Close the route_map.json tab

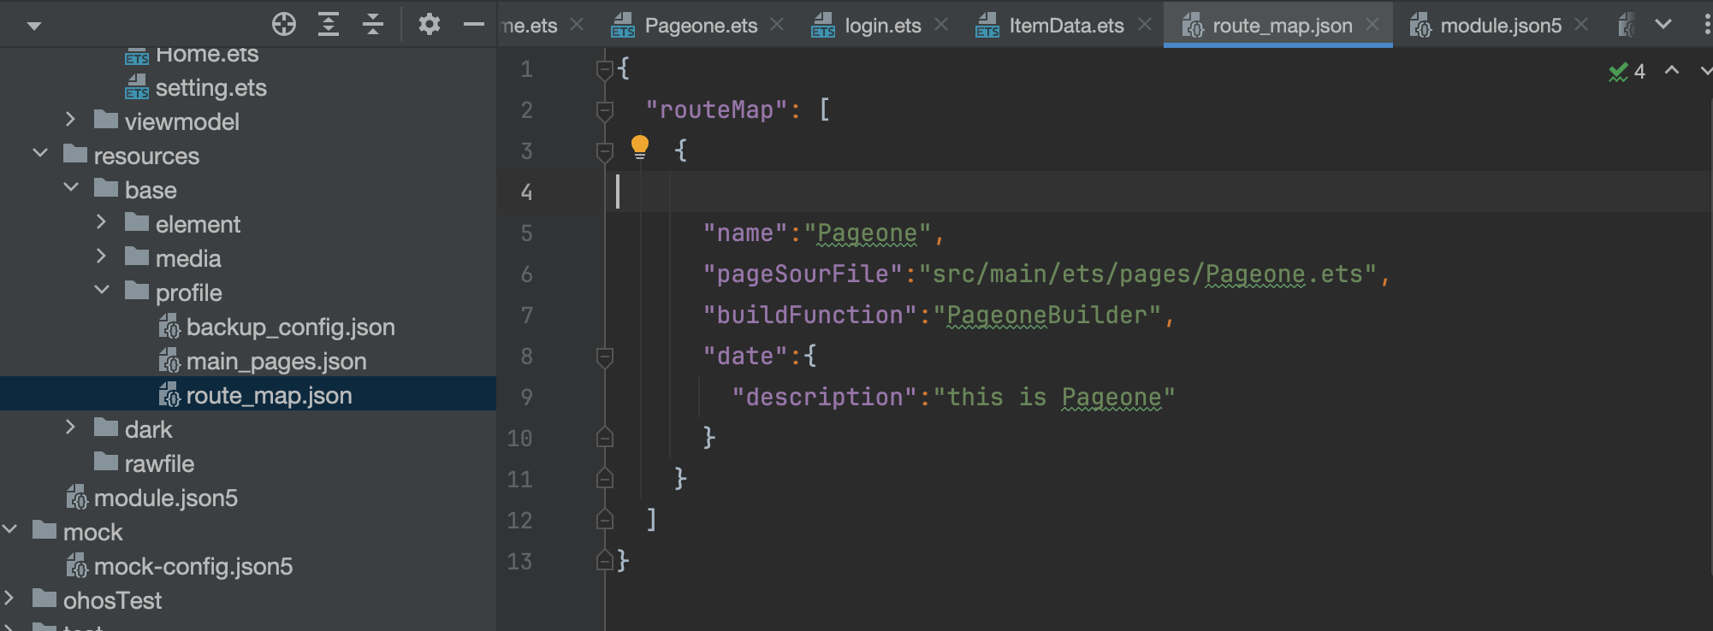[1372, 25]
